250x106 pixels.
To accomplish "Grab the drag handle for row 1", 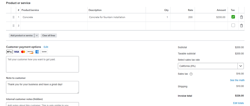I will click(14, 17).
